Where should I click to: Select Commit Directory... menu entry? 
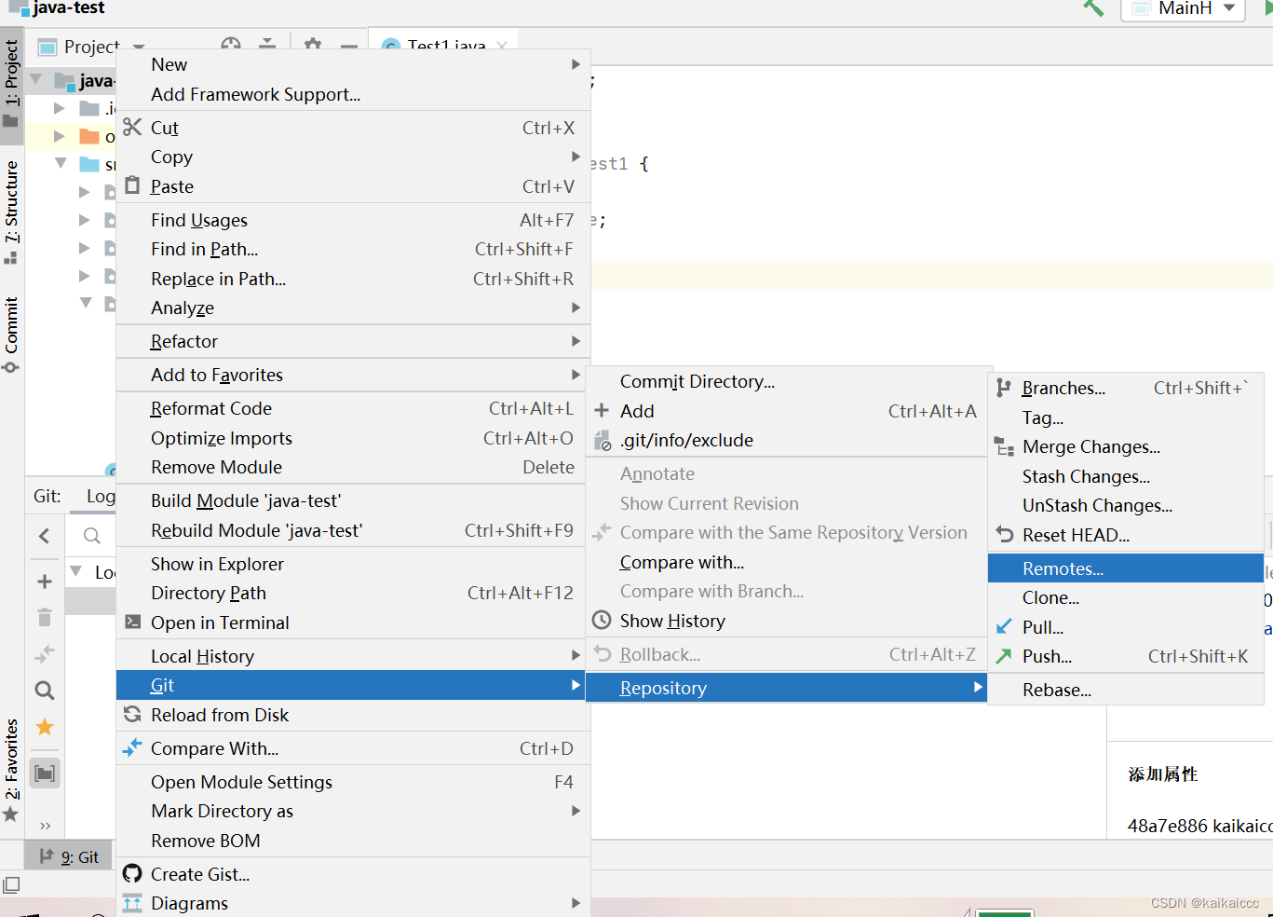(787, 381)
